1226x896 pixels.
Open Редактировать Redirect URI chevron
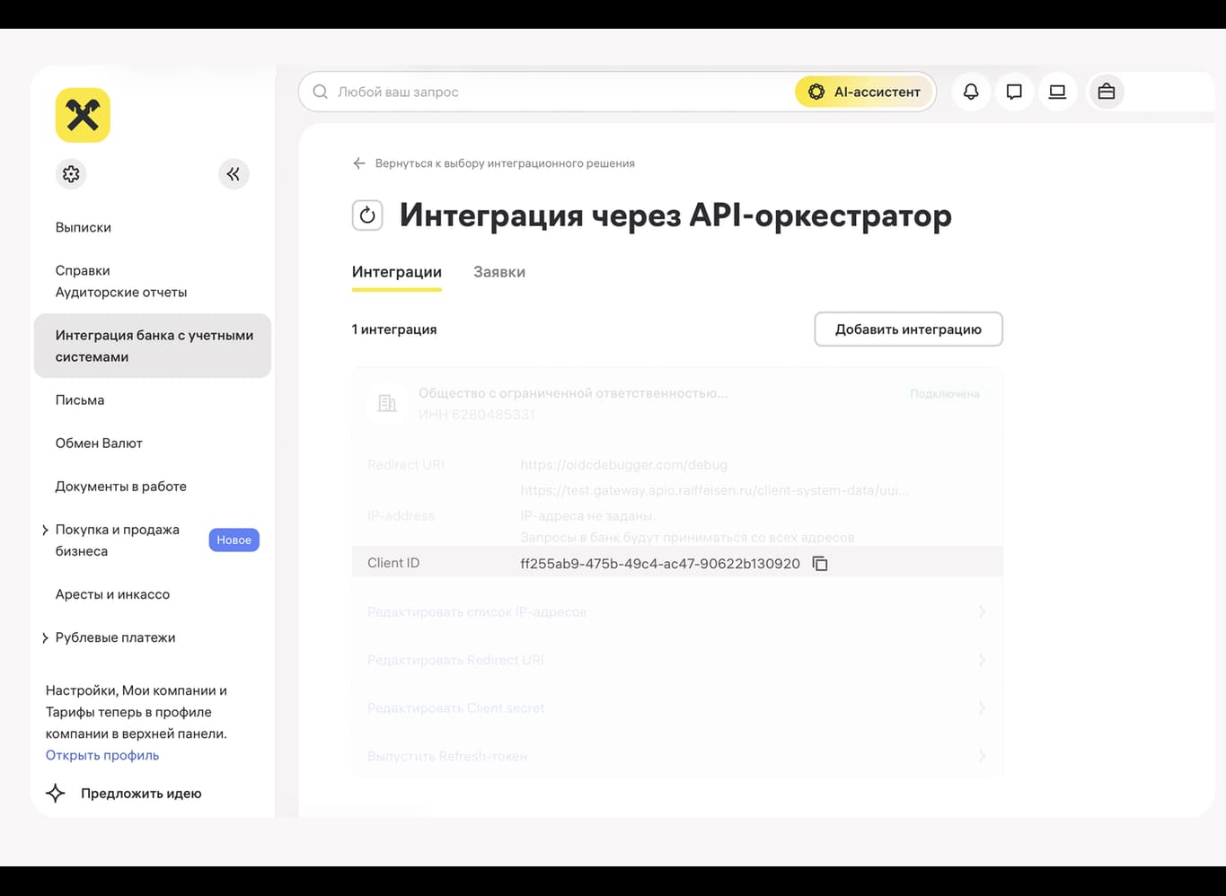tap(982, 660)
